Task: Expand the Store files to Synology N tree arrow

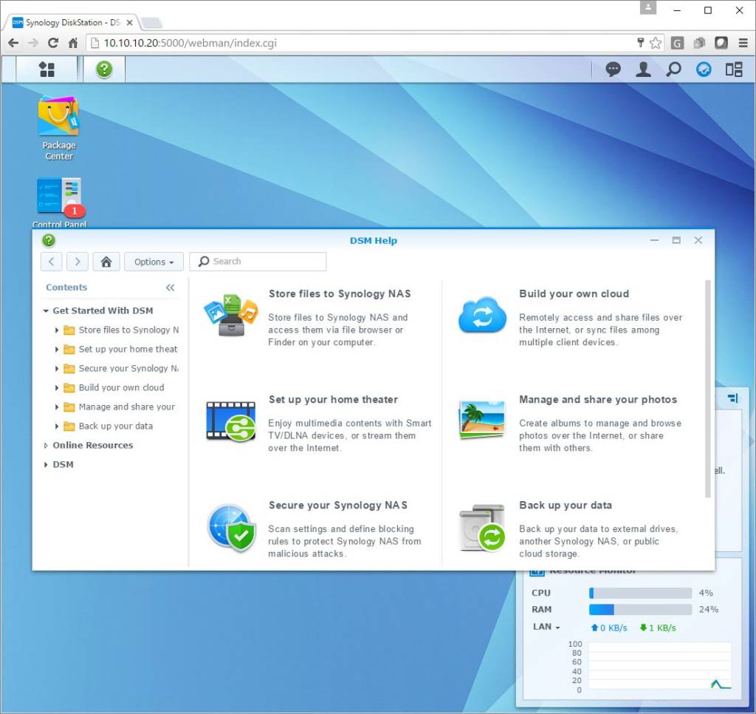Action: pyautogui.click(x=56, y=330)
